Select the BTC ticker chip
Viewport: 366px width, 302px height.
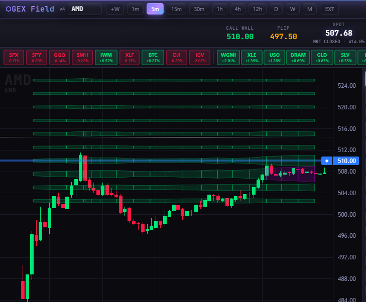point(153,57)
